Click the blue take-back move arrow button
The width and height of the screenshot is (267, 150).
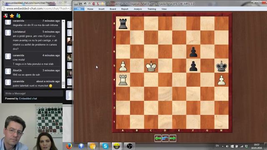click(165, 138)
